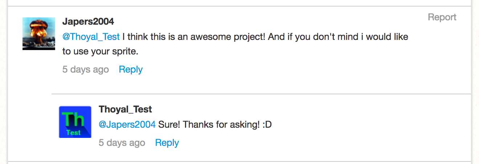
Task: Reply to Thoyal_Test's response
Action: click(x=167, y=143)
